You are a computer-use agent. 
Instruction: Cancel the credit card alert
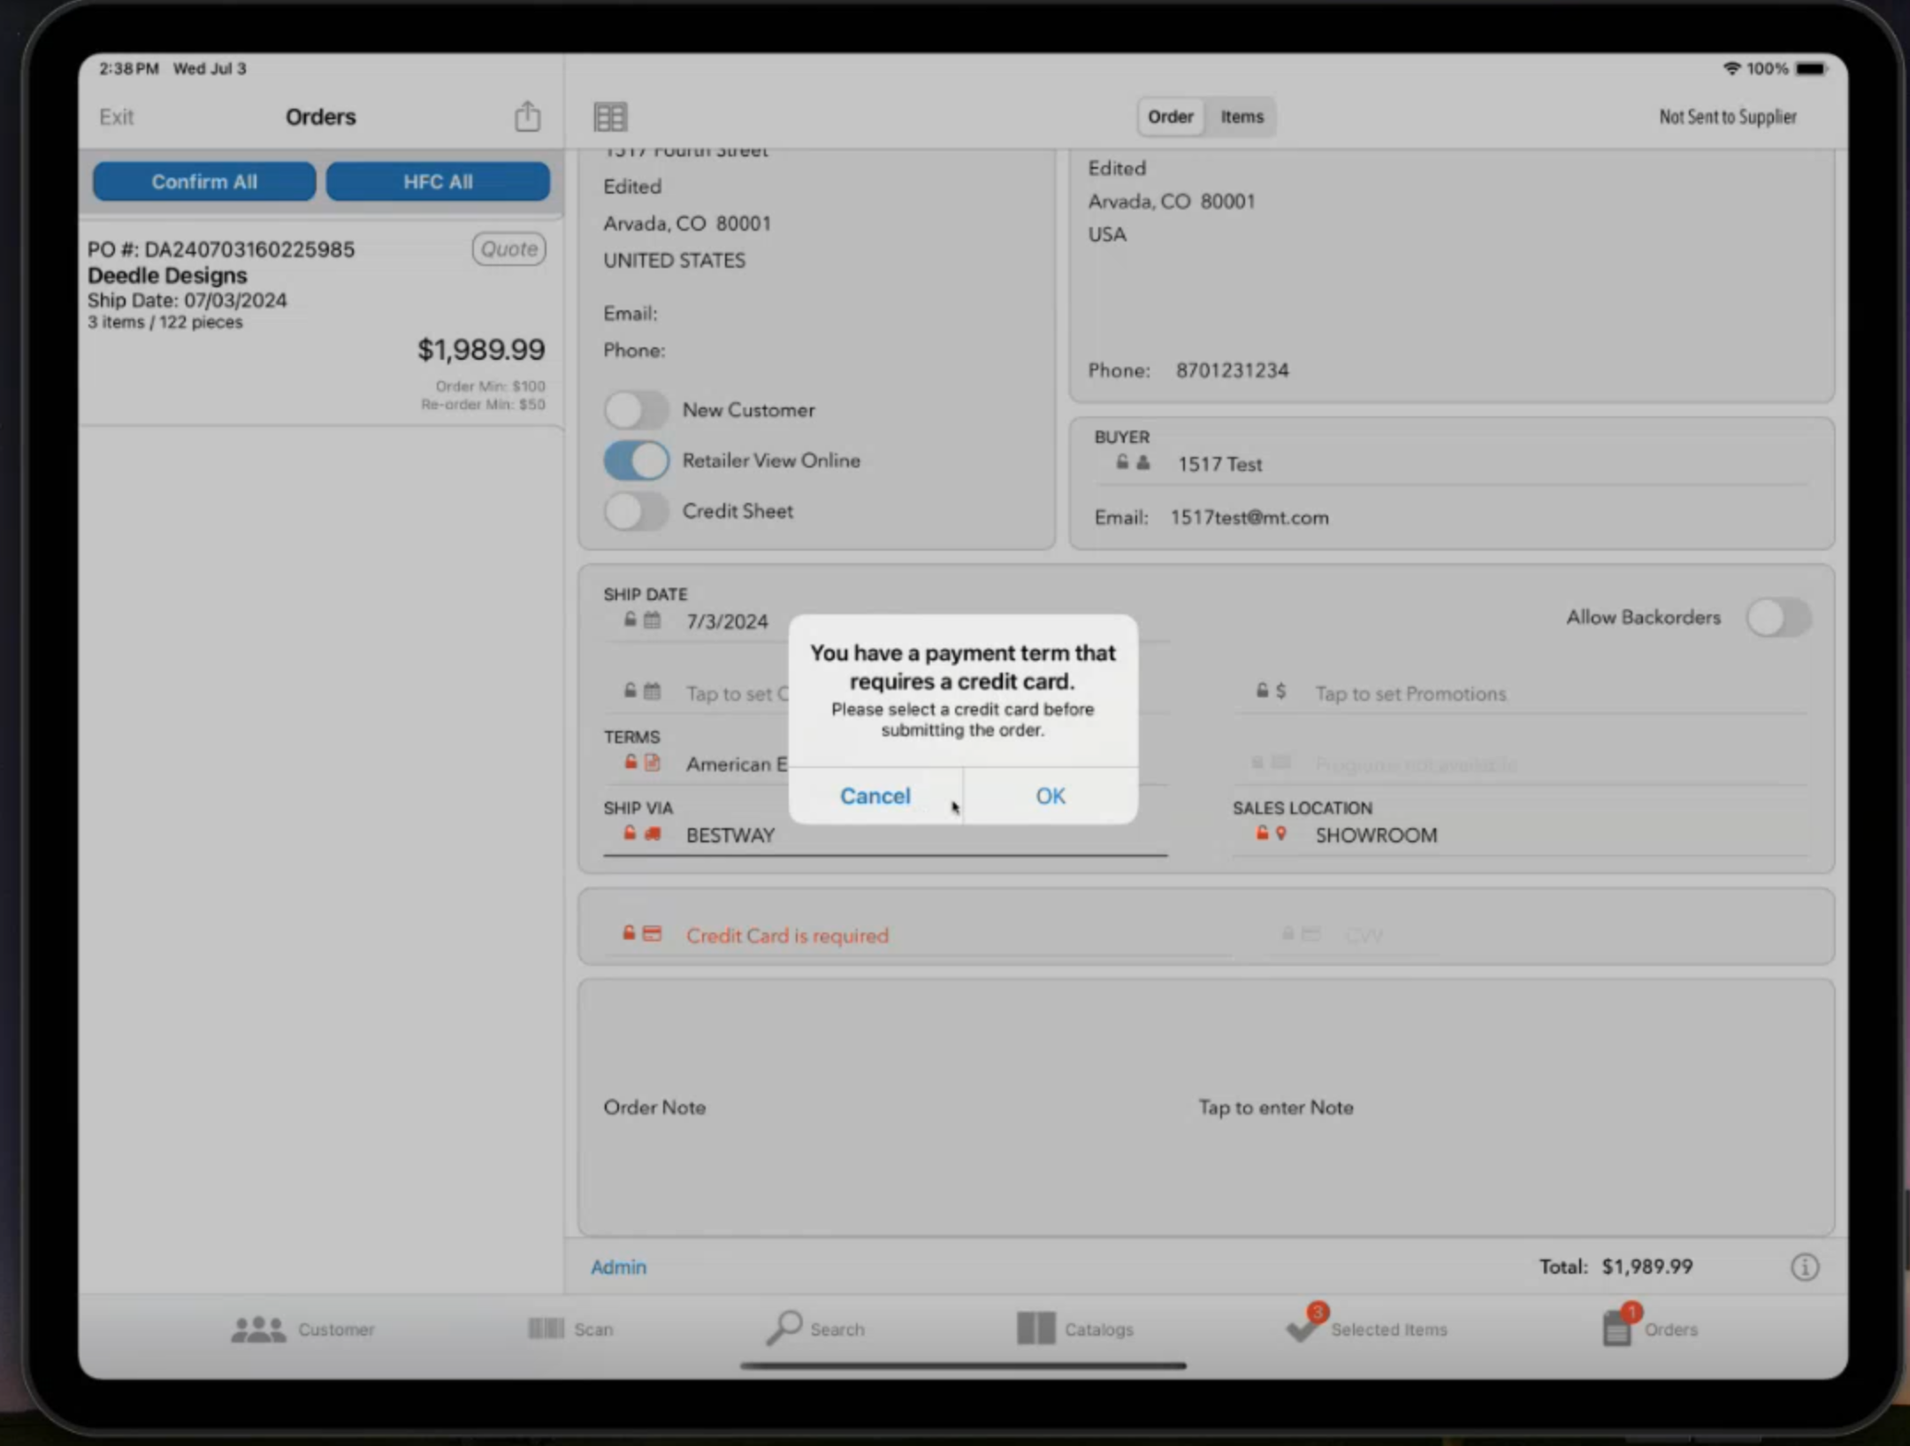pyautogui.click(x=875, y=795)
